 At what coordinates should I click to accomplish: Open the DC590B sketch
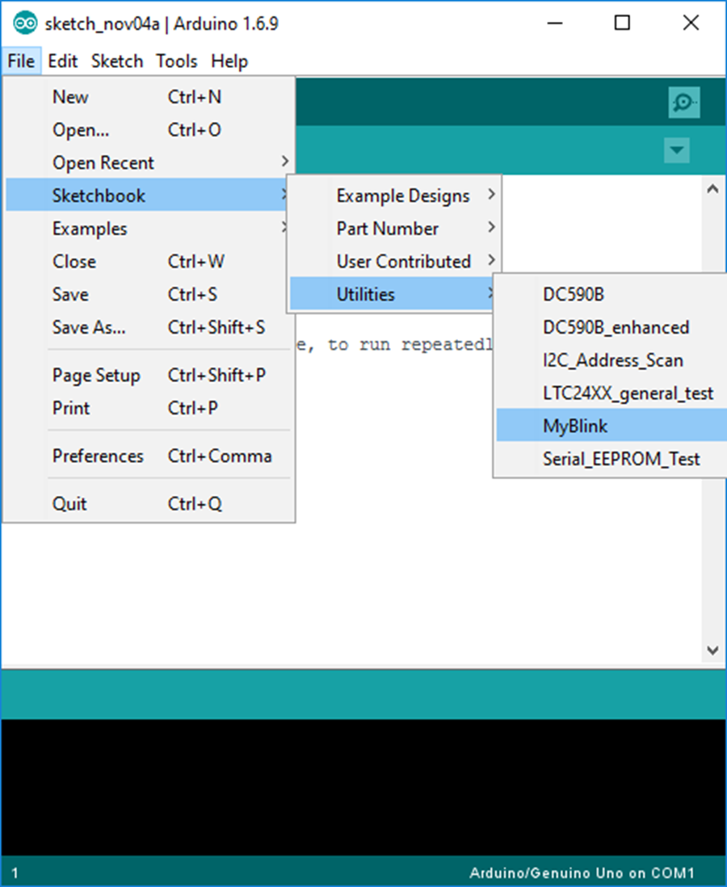[611, 294]
